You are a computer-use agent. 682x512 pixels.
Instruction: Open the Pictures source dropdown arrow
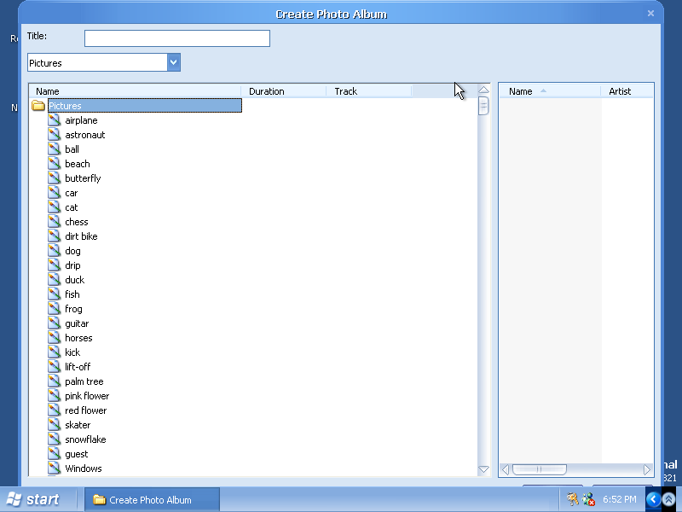pos(174,62)
